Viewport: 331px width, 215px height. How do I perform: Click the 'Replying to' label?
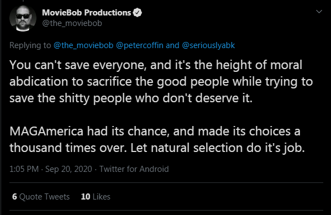click(30, 45)
